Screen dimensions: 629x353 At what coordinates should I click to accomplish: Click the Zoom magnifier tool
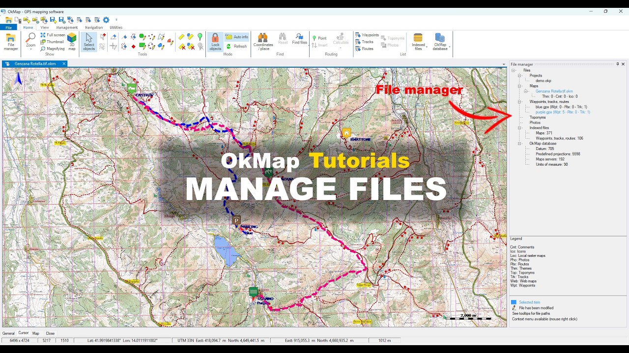pos(30,42)
